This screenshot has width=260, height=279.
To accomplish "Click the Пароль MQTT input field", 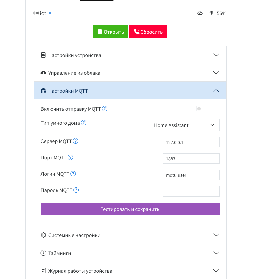I will point(191,191).
